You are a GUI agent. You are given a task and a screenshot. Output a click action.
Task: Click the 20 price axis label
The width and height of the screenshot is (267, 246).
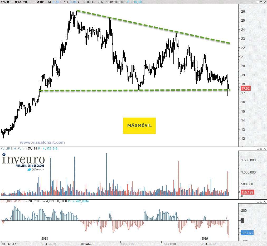point(243,66)
